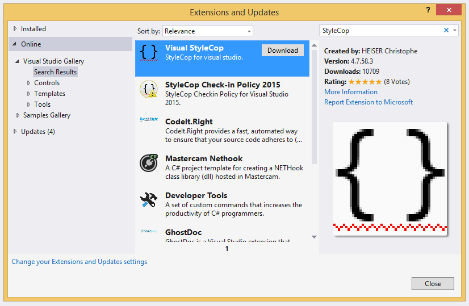The height and width of the screenshot is (306, 469).
Task: Click the (8 Votes) text
Action: point(397,82)
